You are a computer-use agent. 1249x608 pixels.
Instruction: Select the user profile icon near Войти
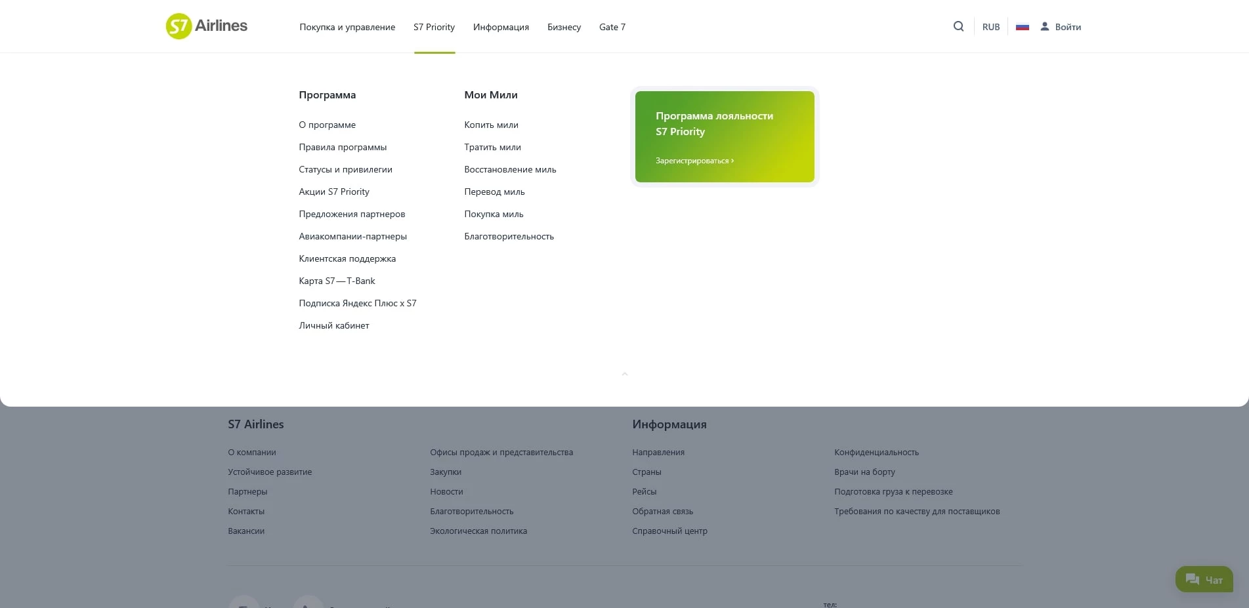coord(1044,26)
